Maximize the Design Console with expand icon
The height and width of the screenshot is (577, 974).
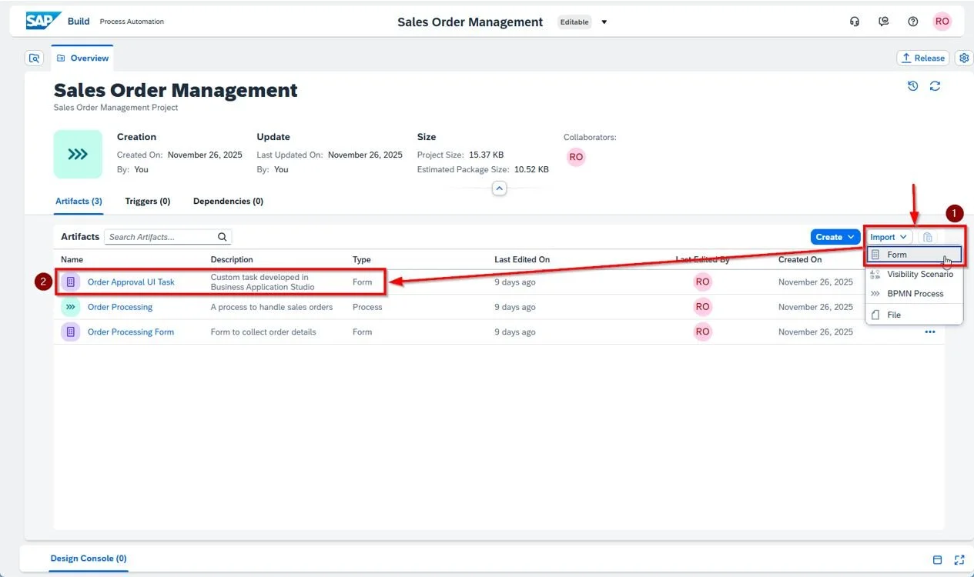pos(959,560)
